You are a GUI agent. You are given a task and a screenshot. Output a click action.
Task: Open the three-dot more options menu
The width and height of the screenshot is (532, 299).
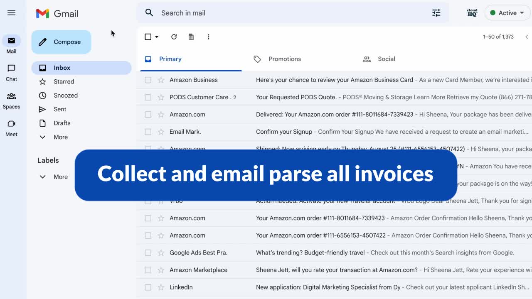coord(208,37)
